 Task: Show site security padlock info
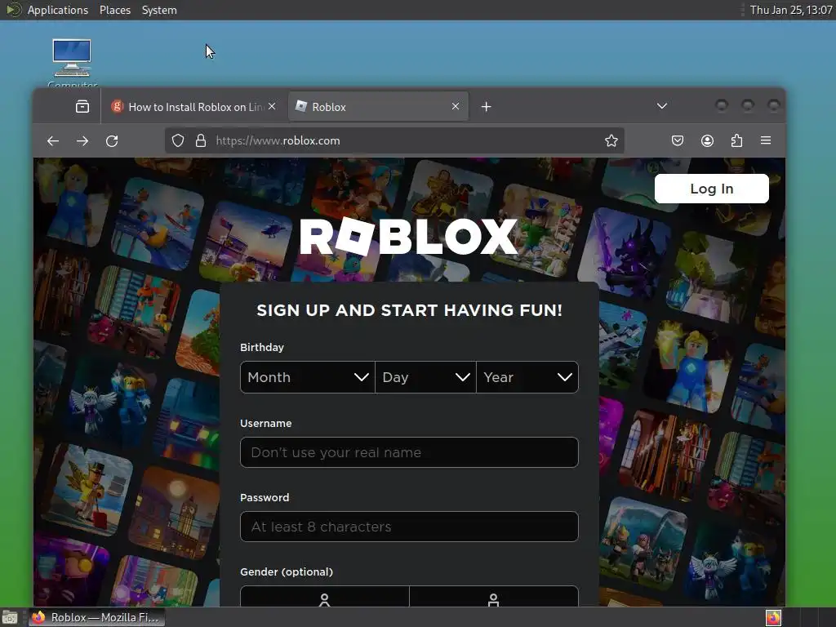[201, 140]
